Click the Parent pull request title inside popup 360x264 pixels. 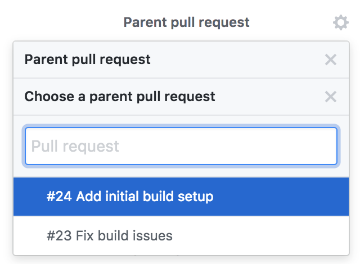(87, 60)
